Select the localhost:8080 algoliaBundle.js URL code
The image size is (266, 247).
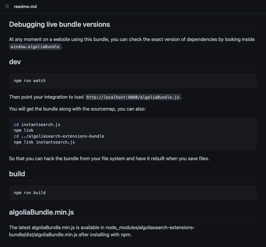[x=133, y=97]
